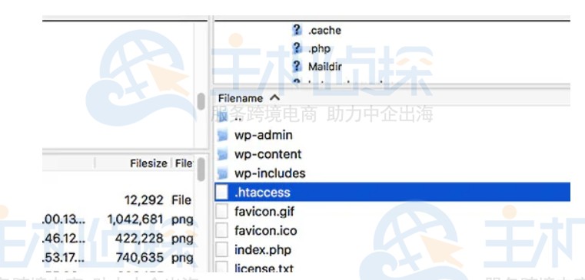
Task: Select the highlighted .htaccess file name
Action: coord(262,192)
